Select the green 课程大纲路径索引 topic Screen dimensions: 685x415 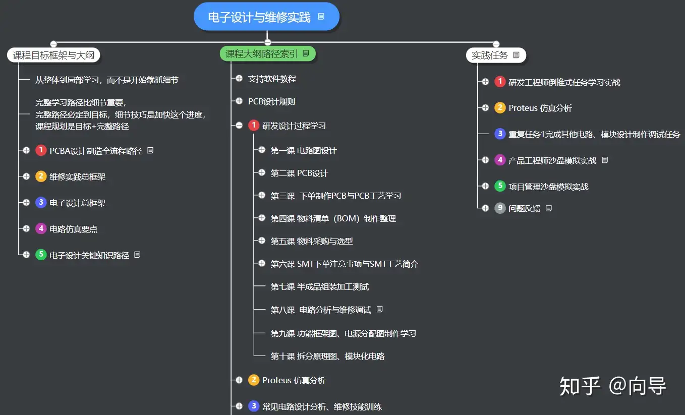(268, 53)
